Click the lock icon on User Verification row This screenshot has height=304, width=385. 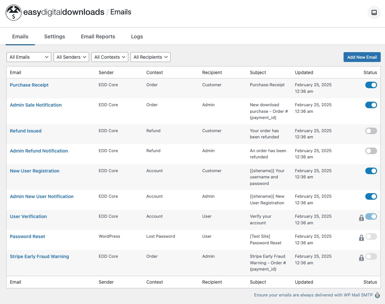361,217
